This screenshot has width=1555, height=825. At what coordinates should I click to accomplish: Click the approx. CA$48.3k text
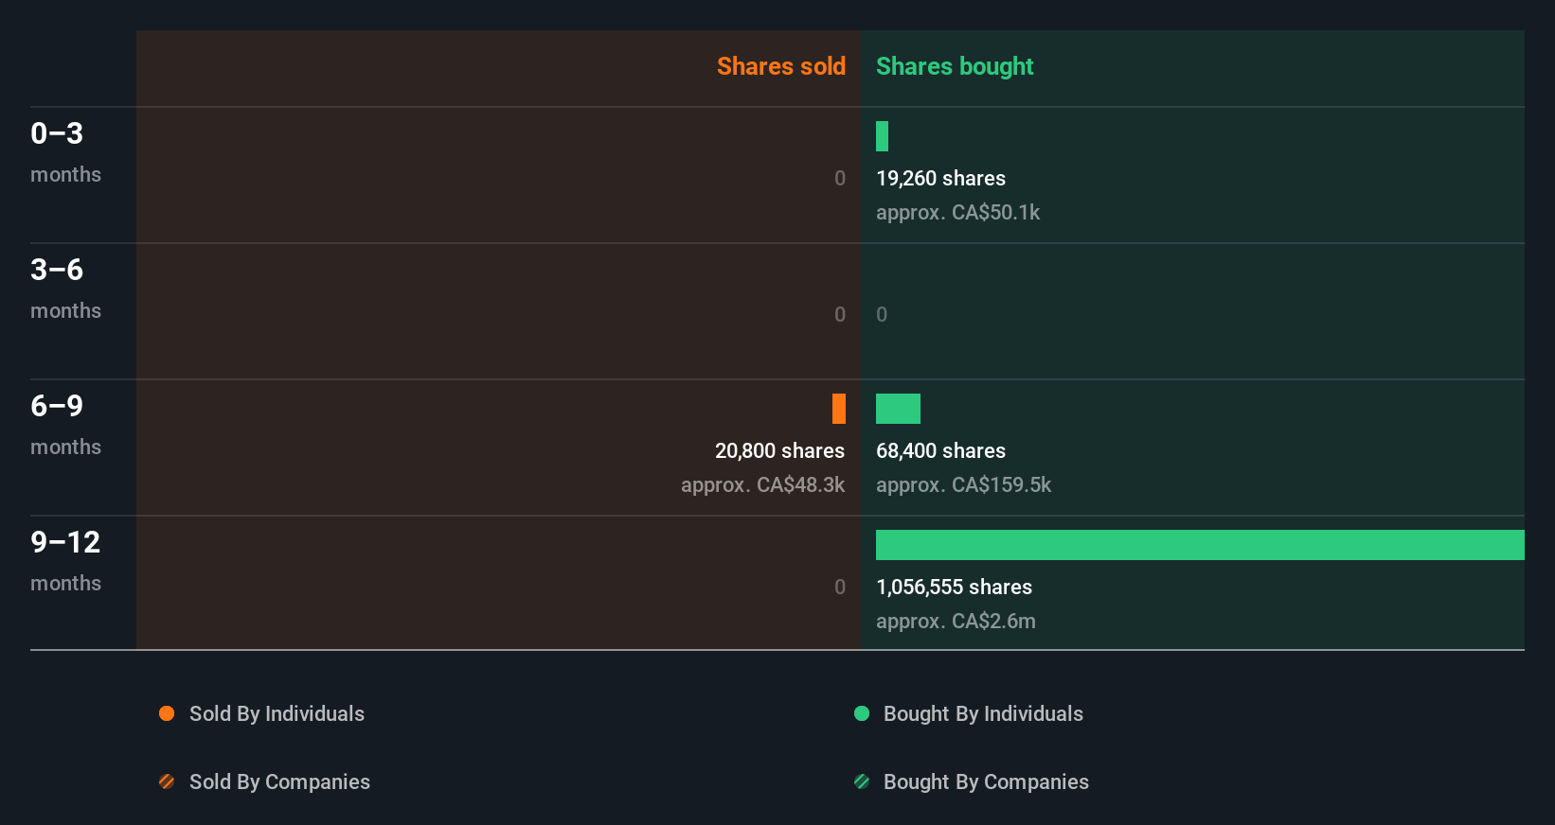click(x=762, y=485)
